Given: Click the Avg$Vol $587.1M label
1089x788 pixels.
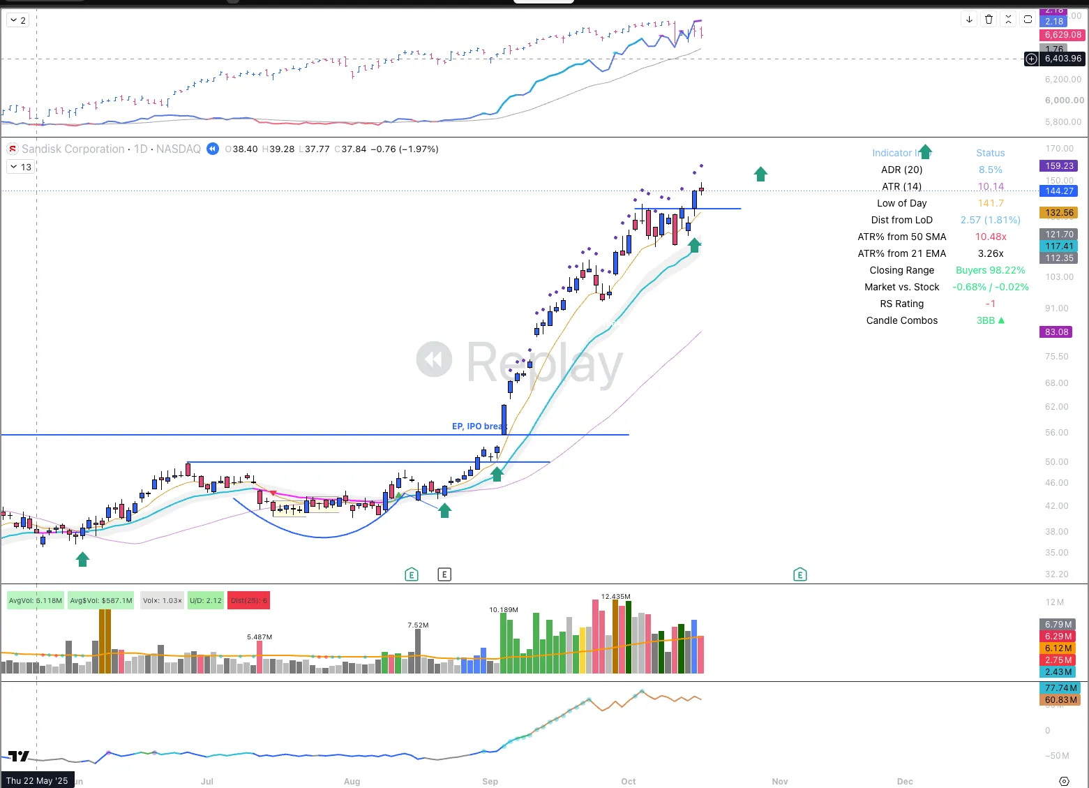Looking at the screenshot, I should [101, 600].
